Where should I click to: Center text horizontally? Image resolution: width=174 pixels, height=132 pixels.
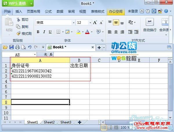pyautogui.click(x=116, y=32)
